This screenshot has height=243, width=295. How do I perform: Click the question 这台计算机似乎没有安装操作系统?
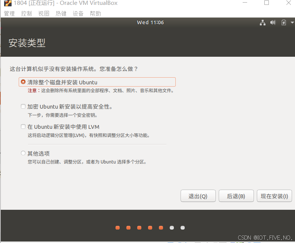[74, 69]
